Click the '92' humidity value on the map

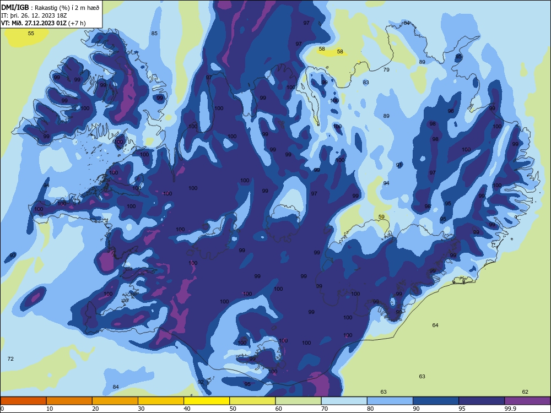coord(201,382)
